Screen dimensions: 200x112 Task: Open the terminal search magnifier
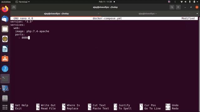point(172,7)
